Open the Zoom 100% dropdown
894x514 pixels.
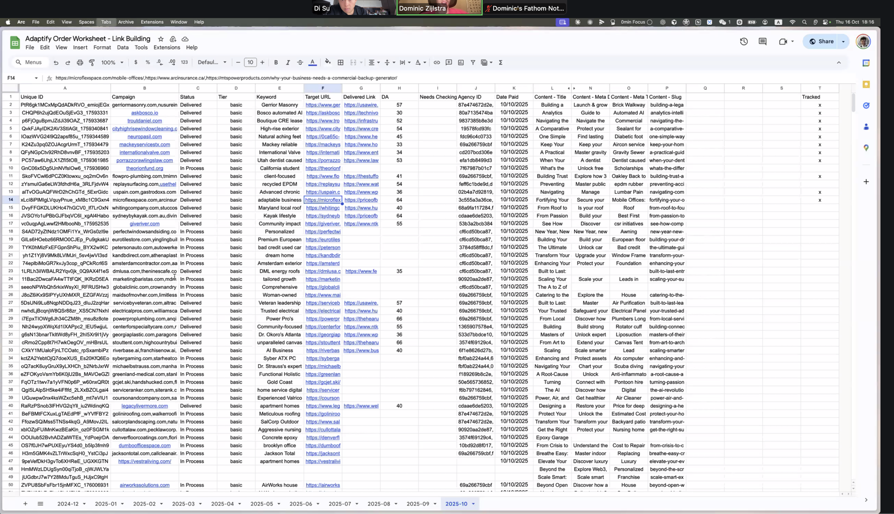pyautogui.click(x=112, y=62)
